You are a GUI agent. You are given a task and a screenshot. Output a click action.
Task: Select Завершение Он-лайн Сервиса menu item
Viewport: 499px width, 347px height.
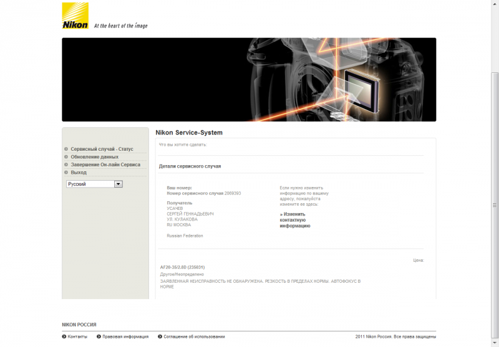coord(105,164)
